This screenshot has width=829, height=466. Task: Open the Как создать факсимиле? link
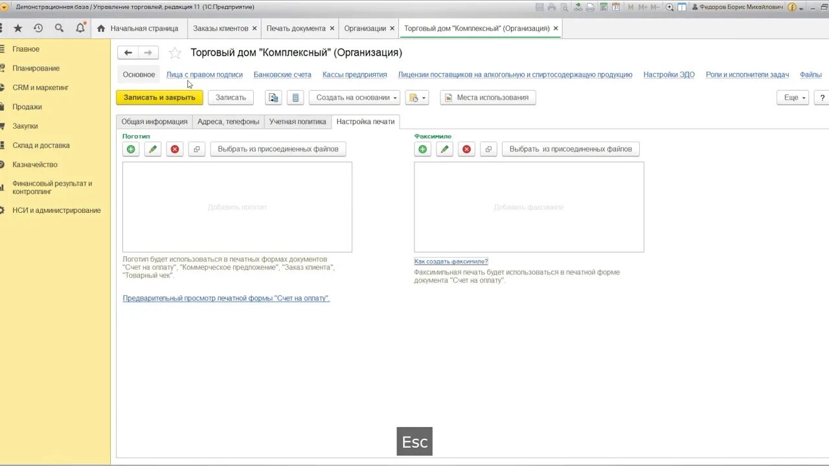tap(451, 261)
